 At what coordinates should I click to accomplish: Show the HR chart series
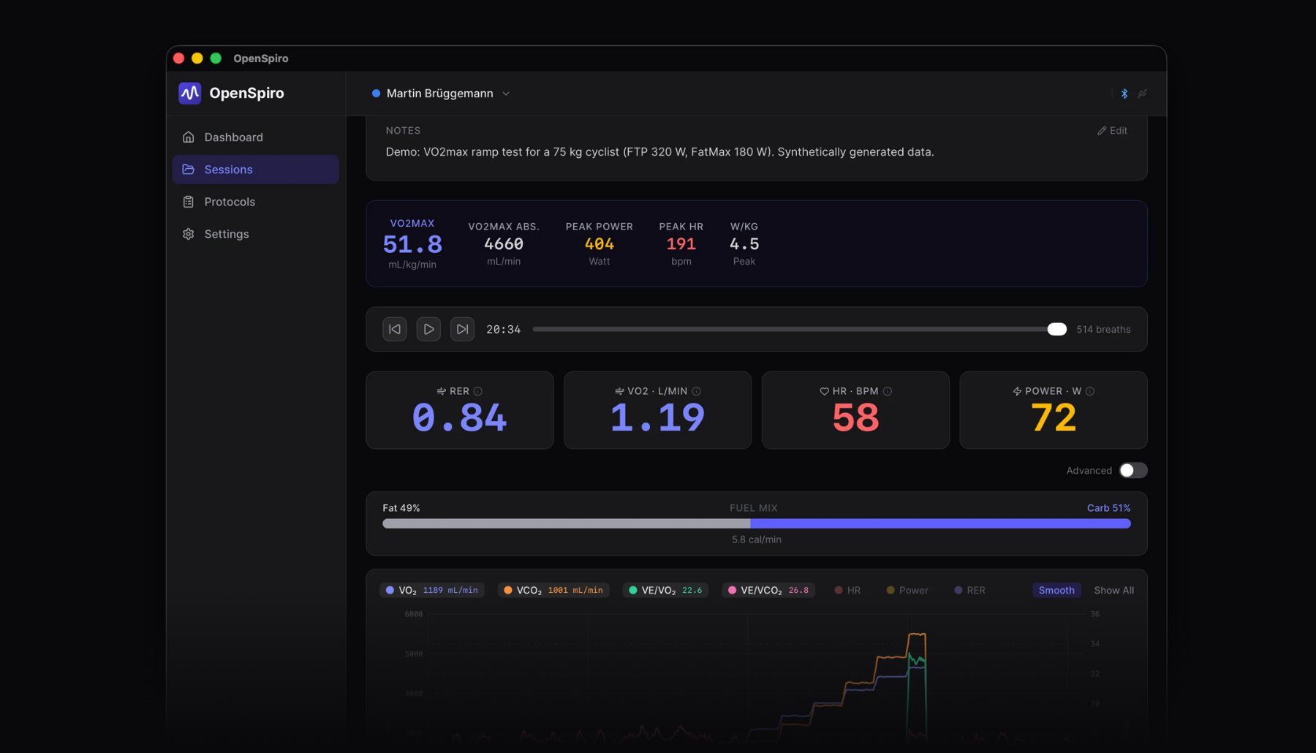point(847,590)
